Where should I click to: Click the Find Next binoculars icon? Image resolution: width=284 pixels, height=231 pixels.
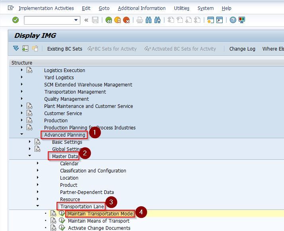[x=157, y=20]
